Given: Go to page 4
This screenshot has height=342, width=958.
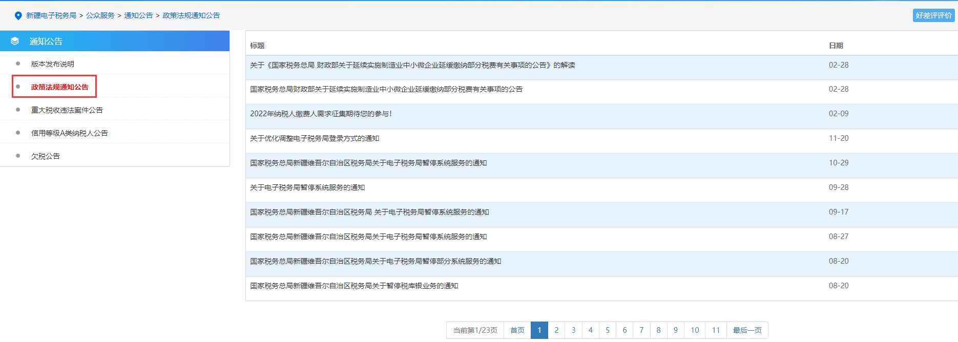Looking at the screenshot, I should (x=591, y=330).
